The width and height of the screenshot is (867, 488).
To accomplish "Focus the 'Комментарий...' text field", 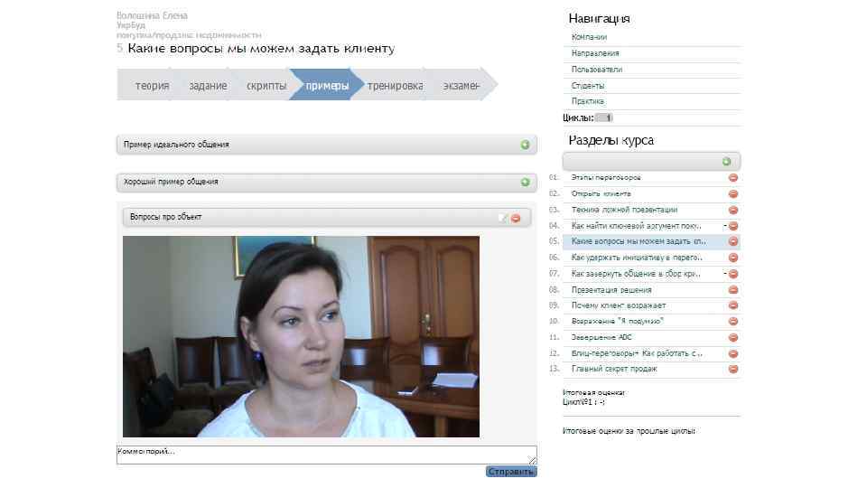I will (326, 455).
